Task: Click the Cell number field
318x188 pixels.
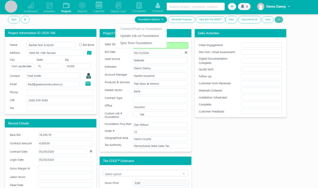Action: click(60, 100)
